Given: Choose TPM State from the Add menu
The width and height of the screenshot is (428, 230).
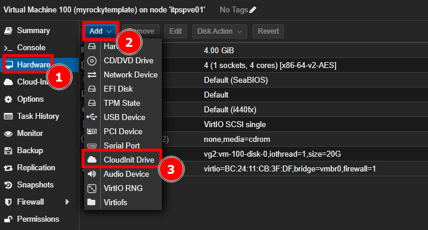Looking at the screenshot, I should 123,103.
